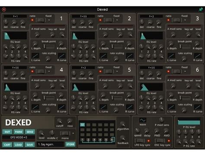The width and height of the screenshot is (205, 156).
Task: Click operator 1 envelope display
Action: [16, 36]
